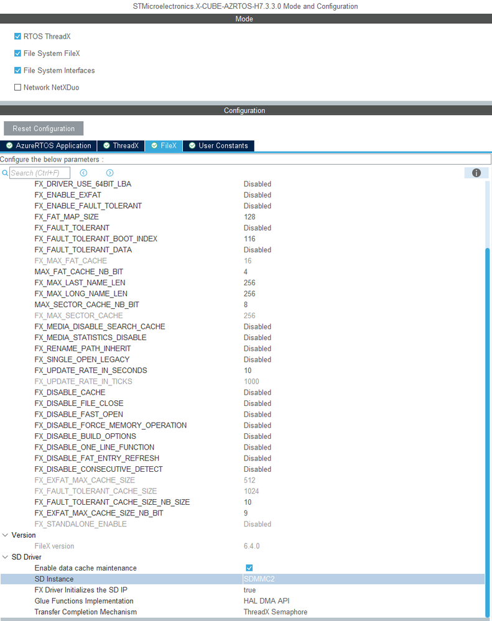
Task: Edit FX_EXFAT_MAX_CACHE_SIZE_NB_BIT value 9
Action: (246, 513)
